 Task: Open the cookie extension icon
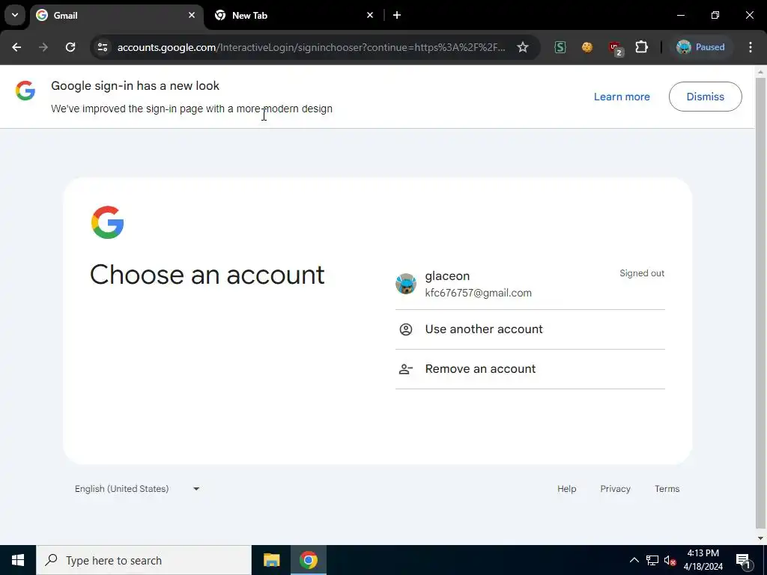pyautogui.click(x=587, y=47)
